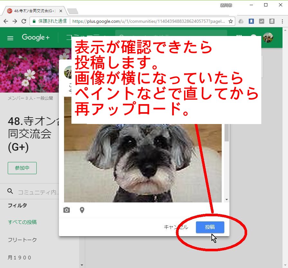
Task: Click the blue bookmark extension icon
Action: pos(251,21)
